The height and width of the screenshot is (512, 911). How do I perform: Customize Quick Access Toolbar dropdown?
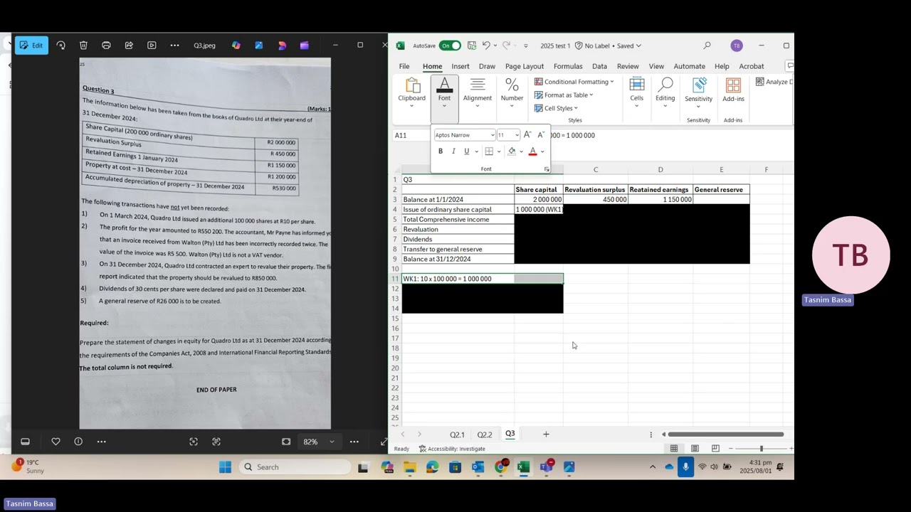(526, 46)
